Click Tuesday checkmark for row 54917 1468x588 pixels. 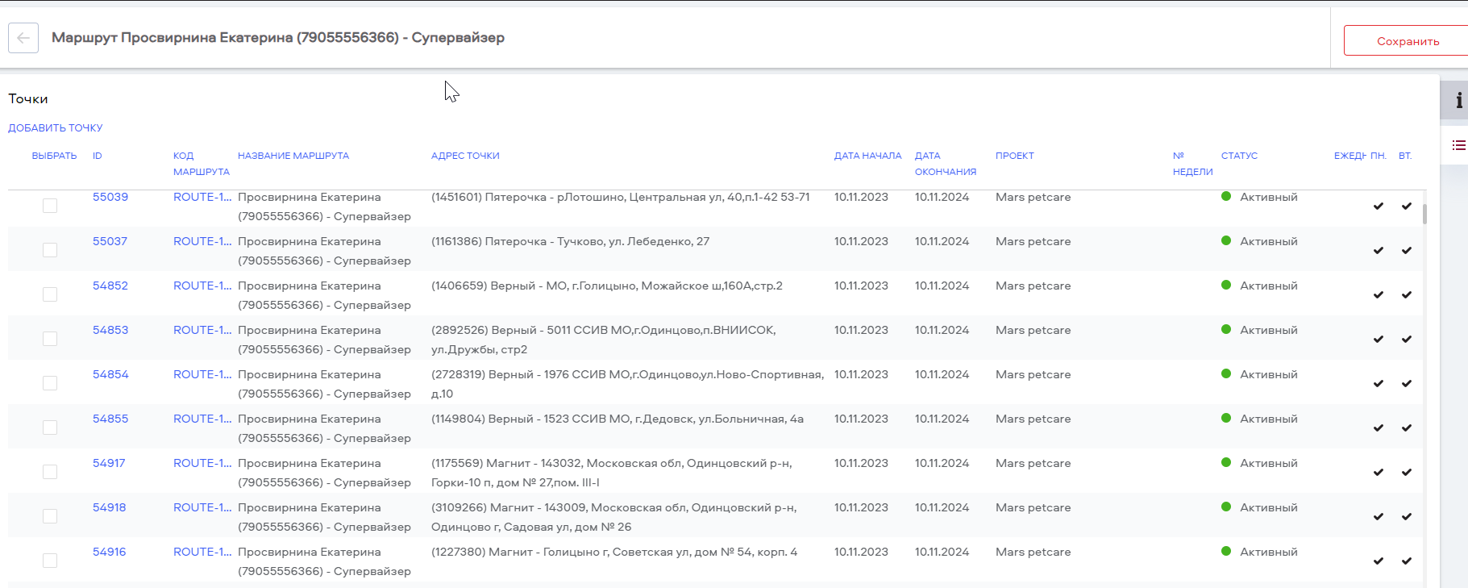[1407, 473]
